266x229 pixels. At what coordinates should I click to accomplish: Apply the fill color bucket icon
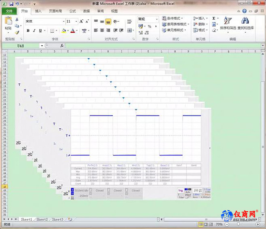64,30
